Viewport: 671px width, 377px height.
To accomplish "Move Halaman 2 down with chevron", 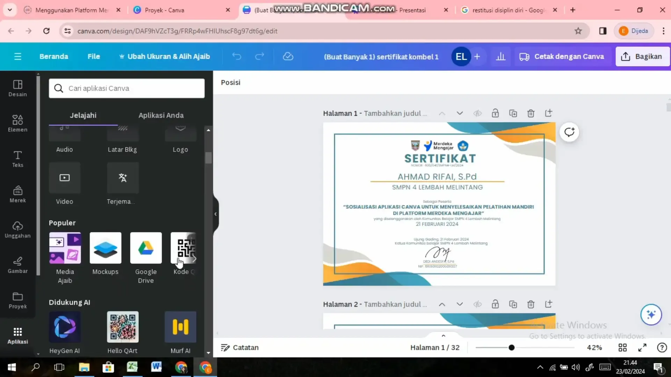I will tap(460, 304).
